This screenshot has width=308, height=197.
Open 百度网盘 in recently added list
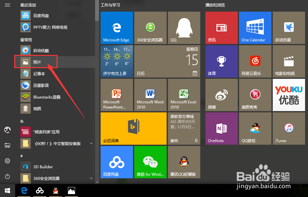pyautogui.click(x=57, y=16)
